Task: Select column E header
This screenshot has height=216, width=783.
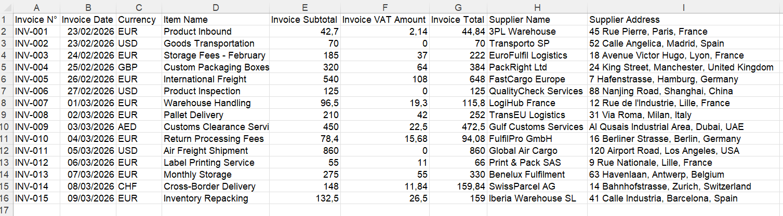Action: [x=305, y=7]
